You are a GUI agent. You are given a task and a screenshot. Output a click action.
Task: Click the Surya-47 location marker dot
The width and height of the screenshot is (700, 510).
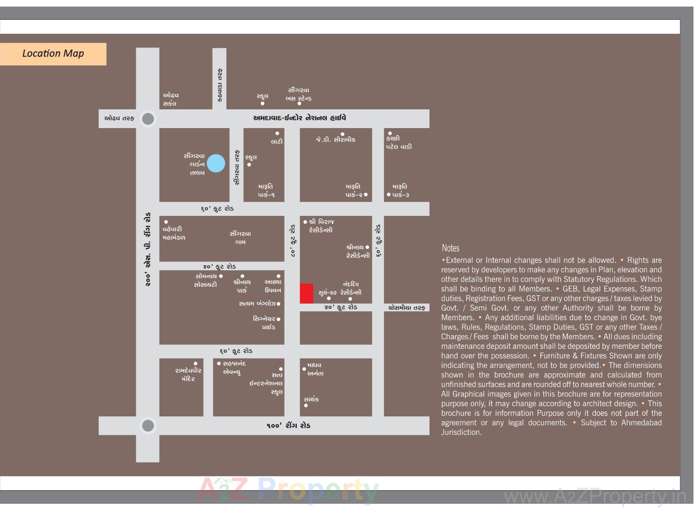pos(329,298)
